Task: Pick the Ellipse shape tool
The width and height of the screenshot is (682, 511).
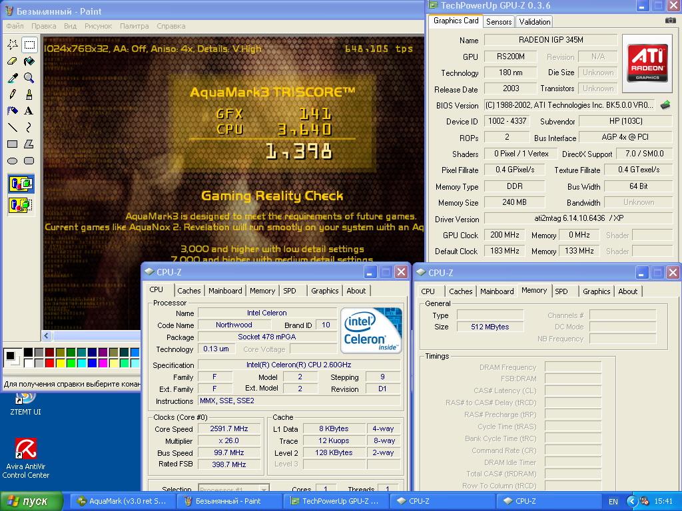Action: pos(12,161)
